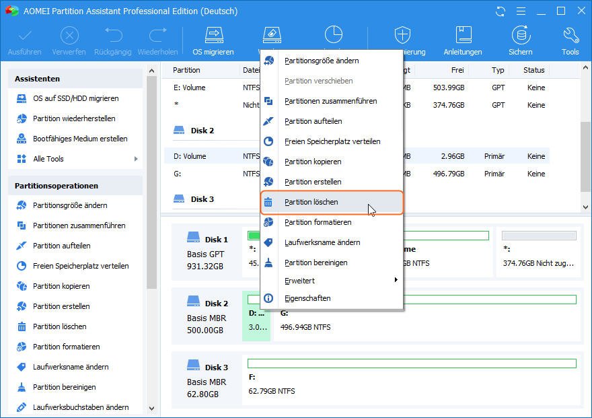Click sidebar scroll-down arrow
The height and width of the screenshot is (418, 592).
[152, 408]
